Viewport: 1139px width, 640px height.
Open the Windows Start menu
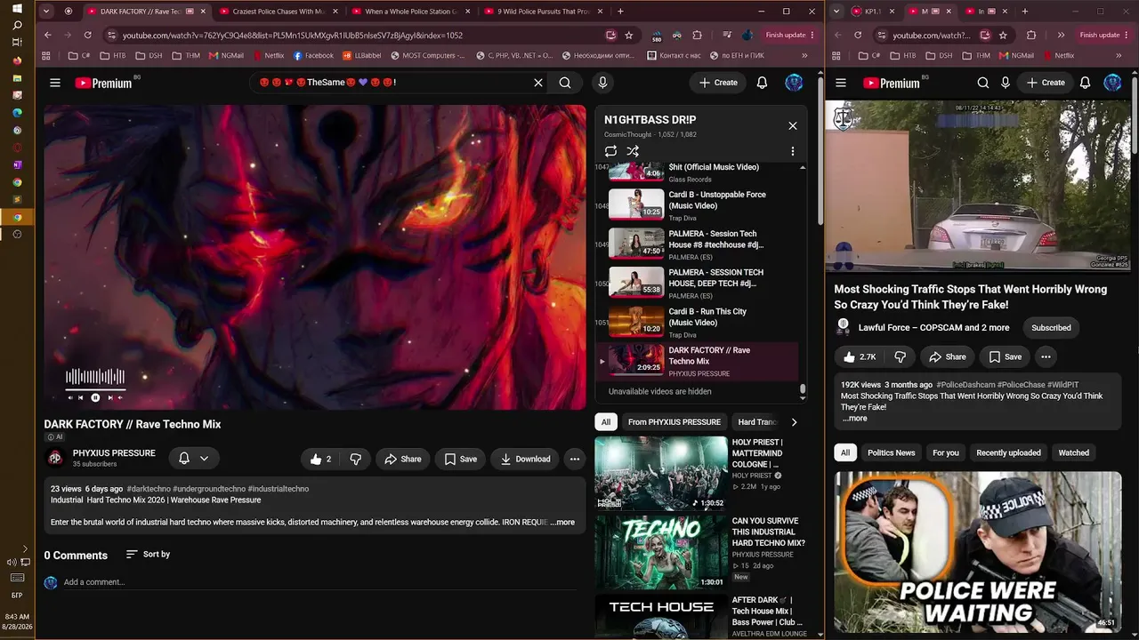(17, 9)
